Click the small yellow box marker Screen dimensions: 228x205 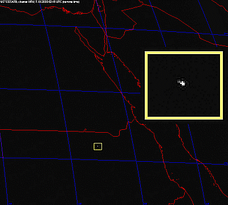point(97,146)
